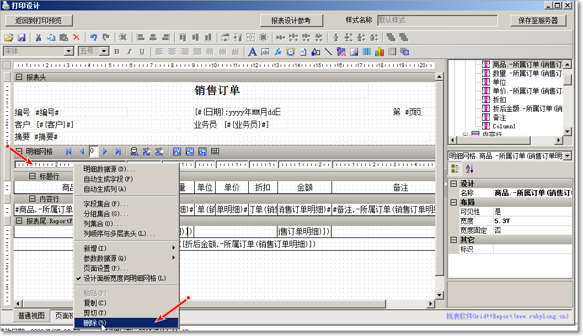Screen dimensions: 583x336
Task: Click down arrow of design vertical scrollbar
Action: [439, 295]
